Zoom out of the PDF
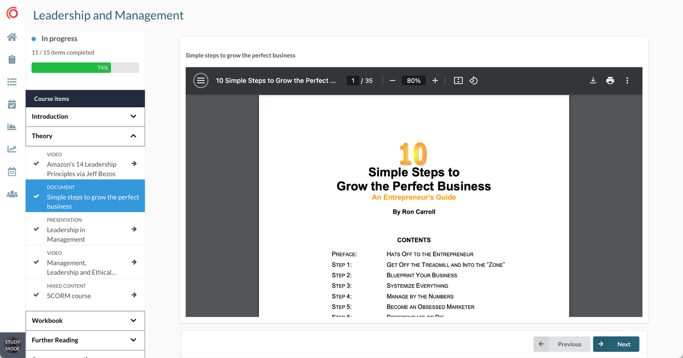 coord(392,81)
